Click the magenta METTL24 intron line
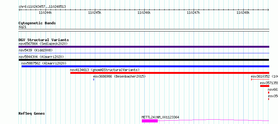The width and height of the screenshot is (278, 124). 213,120
